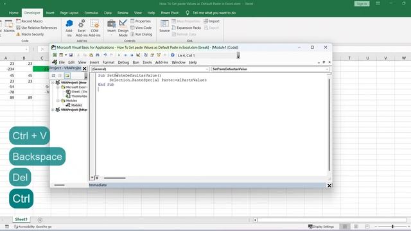This screenshot has height=231, width=411.
Task: Toggle Folders in the Project panel
Action: 67,76
